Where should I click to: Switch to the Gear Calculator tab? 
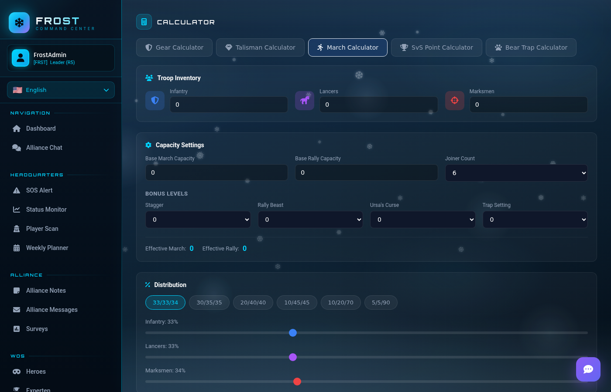tap(174, 47)
